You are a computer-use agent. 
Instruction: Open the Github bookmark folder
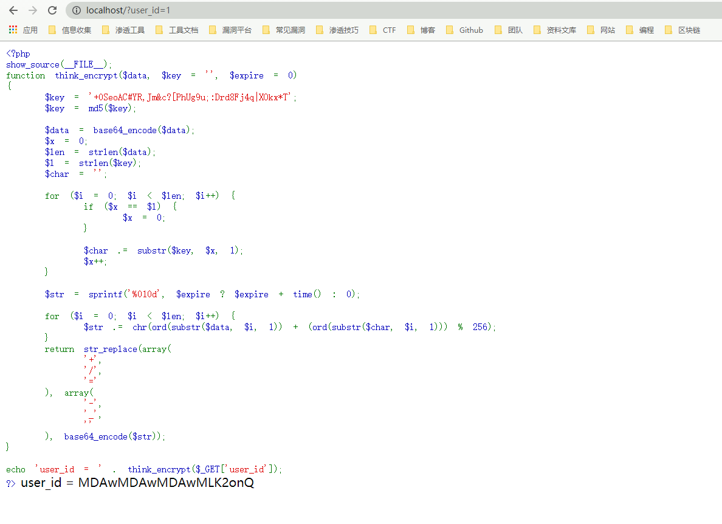coord(464,30)
